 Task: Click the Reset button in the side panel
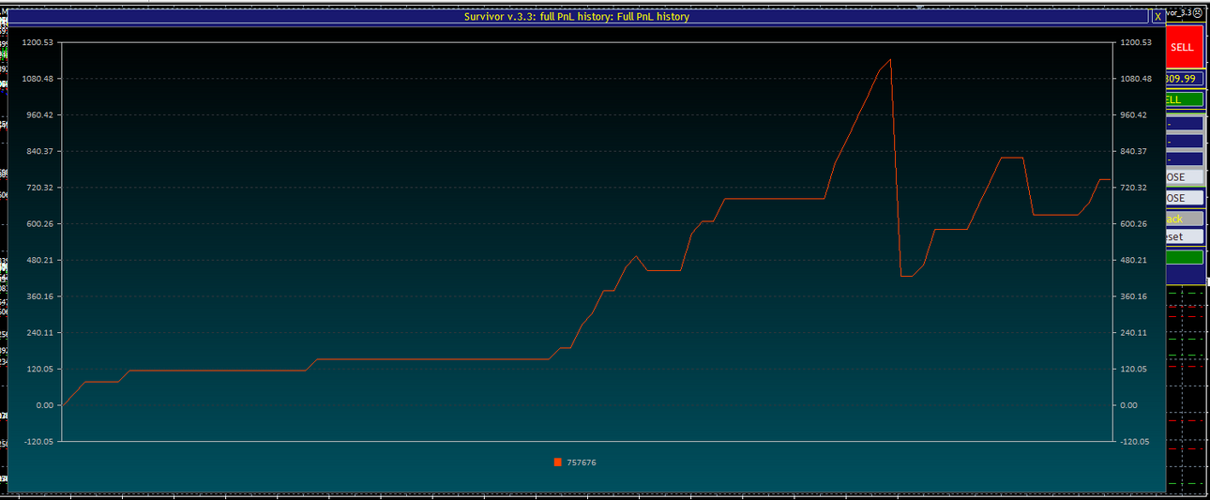[x=1184, y=237]
